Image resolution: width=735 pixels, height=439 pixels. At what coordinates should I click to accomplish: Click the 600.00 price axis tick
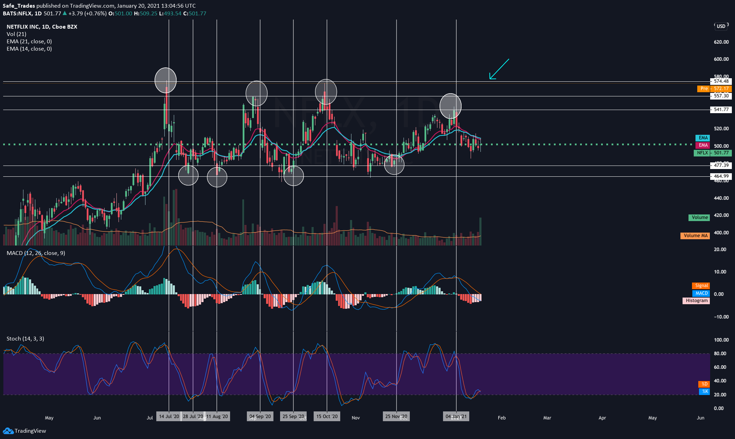[x=721, y=59]
